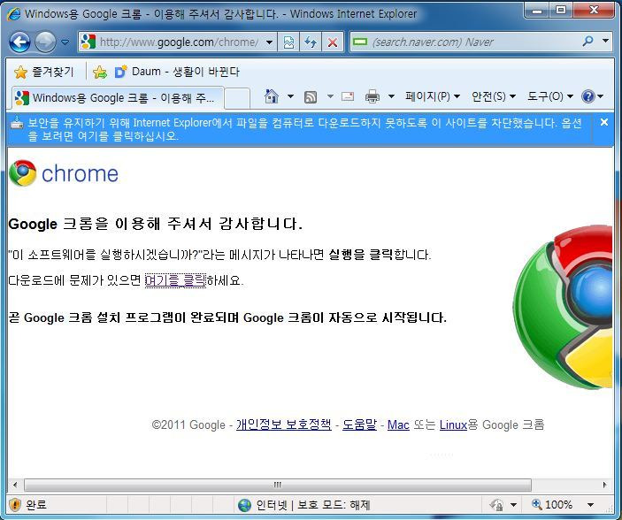Click the status bar security shield icon
This screenshot has width=622, height=520.
click(15, 505)
